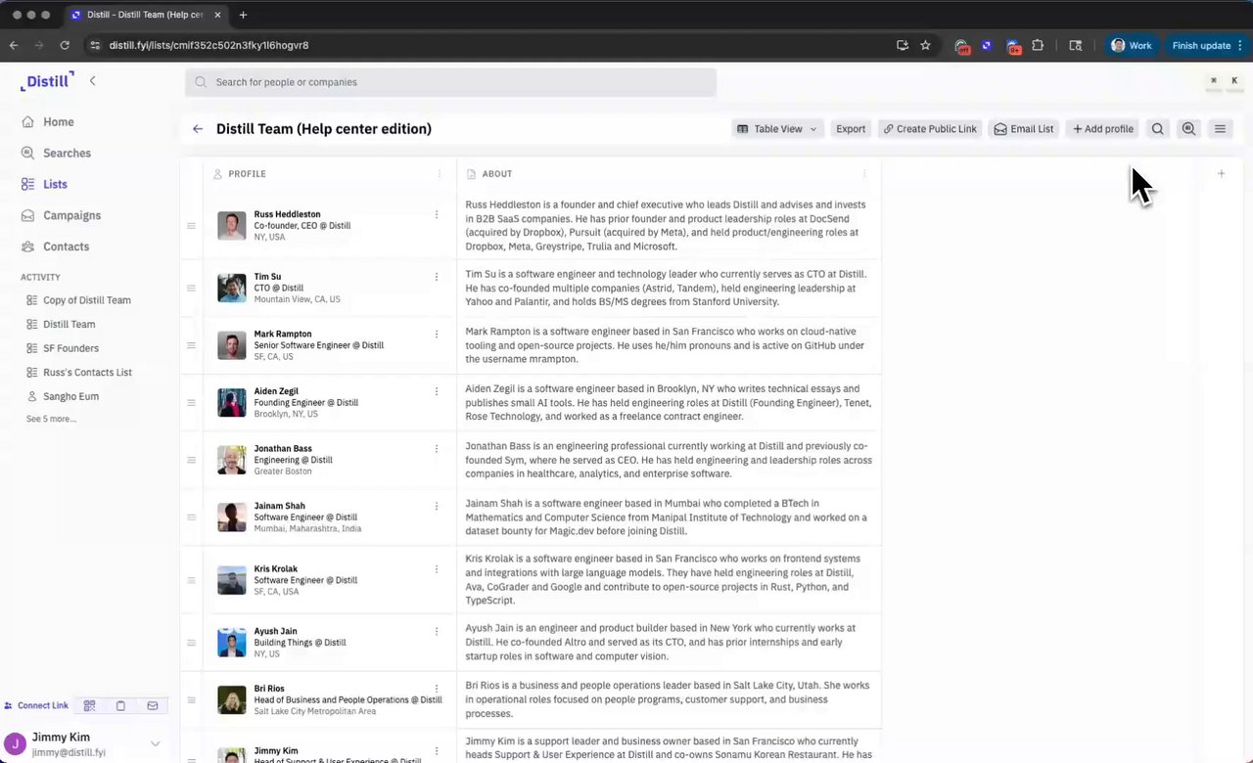Open the Table View dropdown
This screenshot has height=763, width=1253.
pos(776,129)
